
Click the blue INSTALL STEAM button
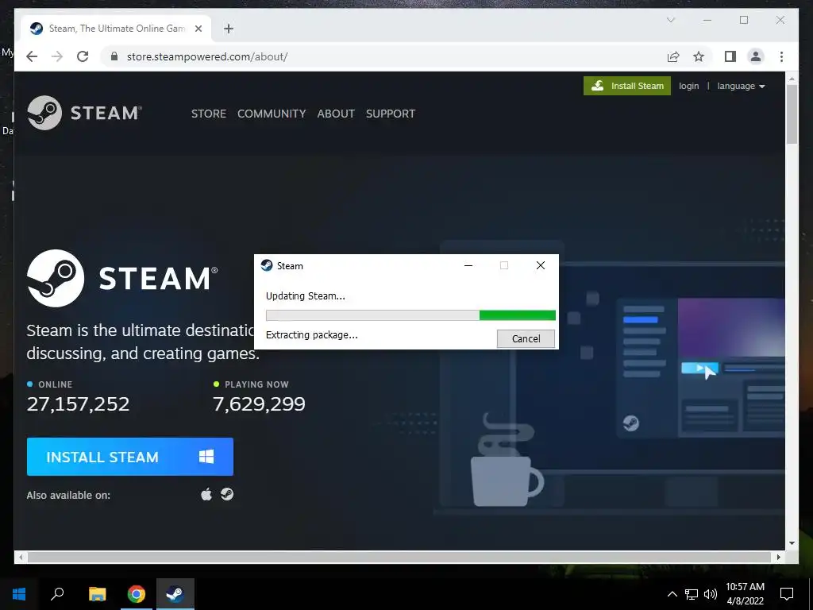tap(130, 457)
